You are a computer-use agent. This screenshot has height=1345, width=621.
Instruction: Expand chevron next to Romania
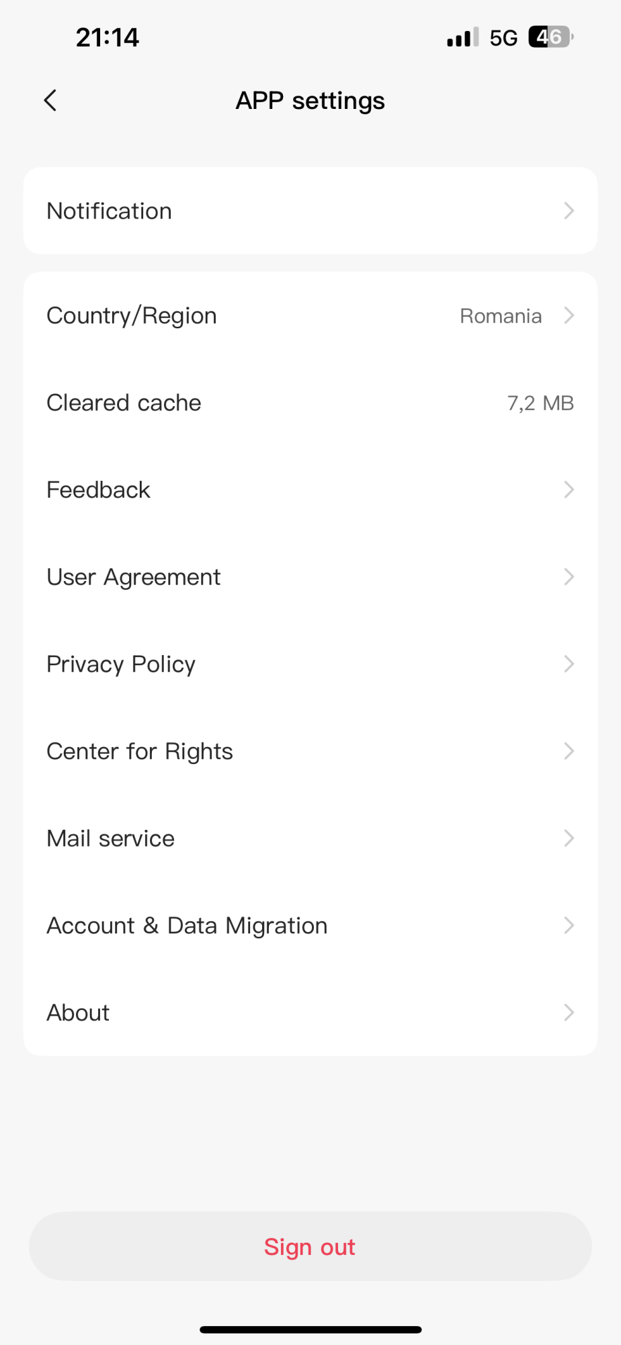(569, 315)
